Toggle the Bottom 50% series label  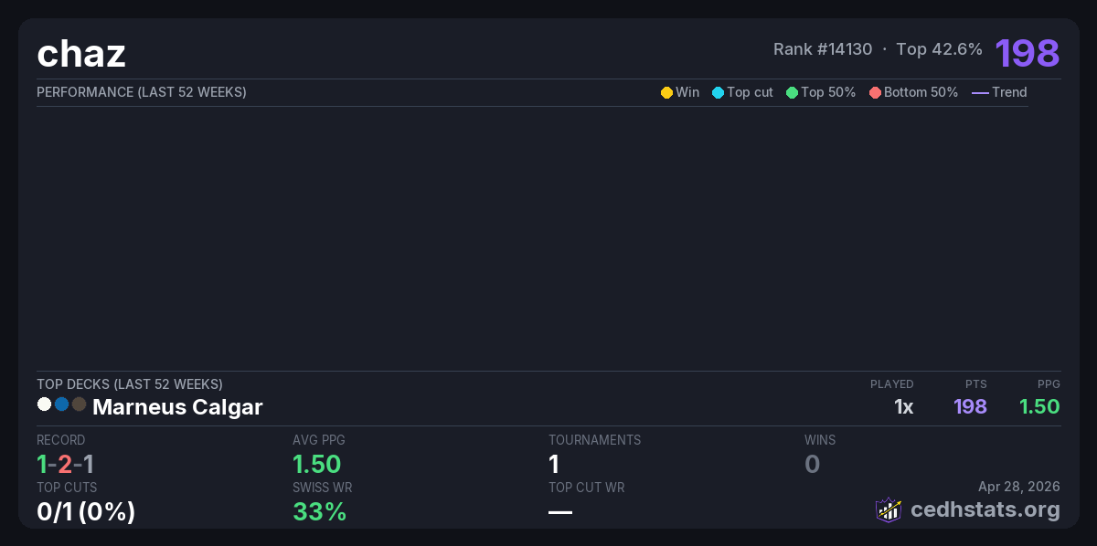point(921,92)
